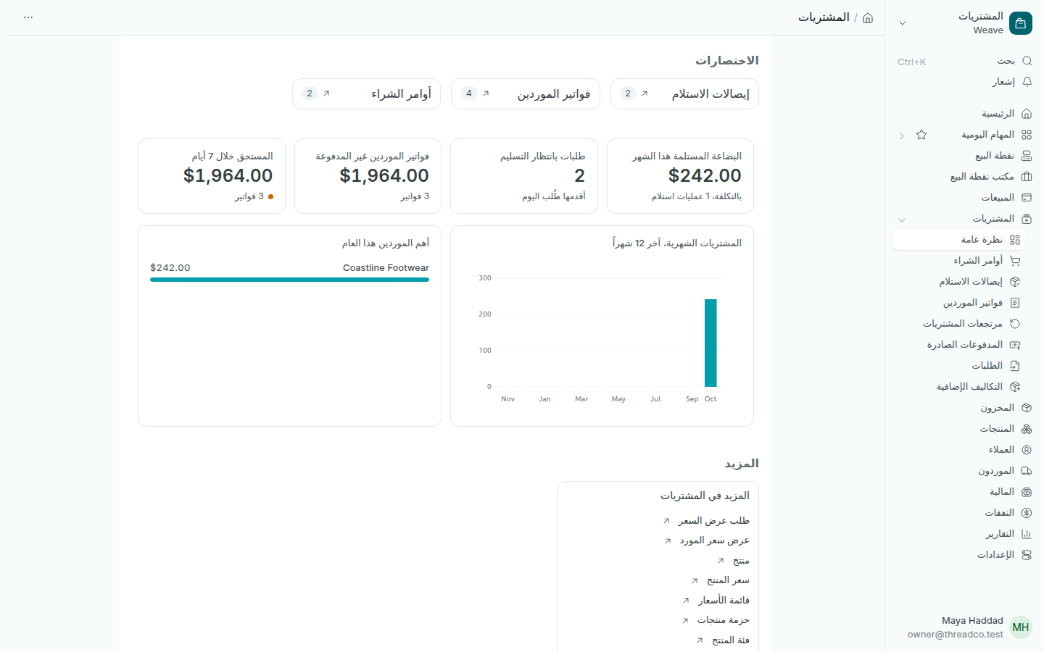Click the truck icon beside الموردون
Viewport: 1044px width, 652px height.
pos(1027,471)
